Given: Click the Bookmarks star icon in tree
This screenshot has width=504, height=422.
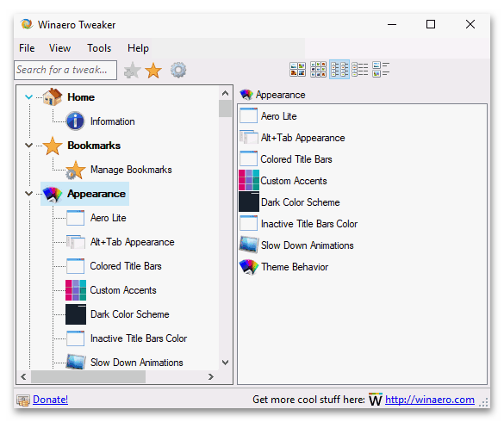Looking at the screenshot, I should point(53,146).
